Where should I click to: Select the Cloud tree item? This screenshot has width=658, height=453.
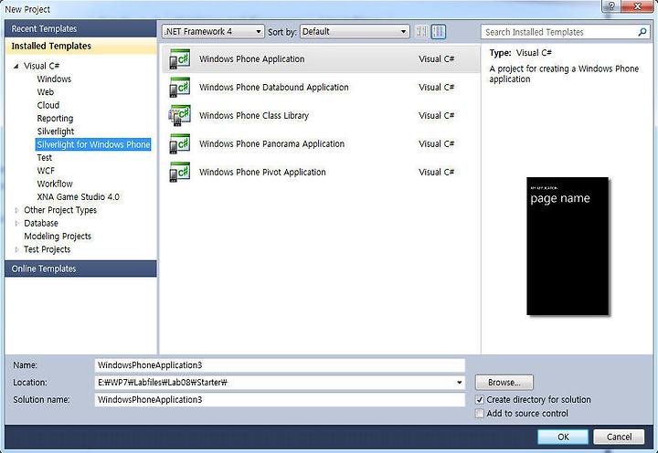tap(48, 105)
